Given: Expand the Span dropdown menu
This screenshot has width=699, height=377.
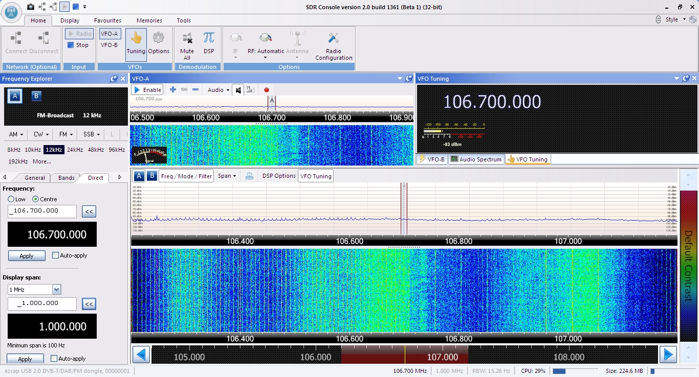Looking at the screenshot, I should [227, 176].
